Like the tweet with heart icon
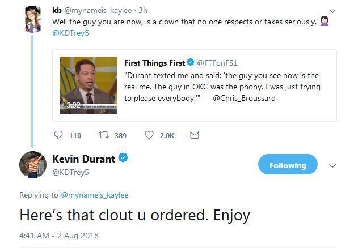Viewport: 354px width, 248px height. 149,135
